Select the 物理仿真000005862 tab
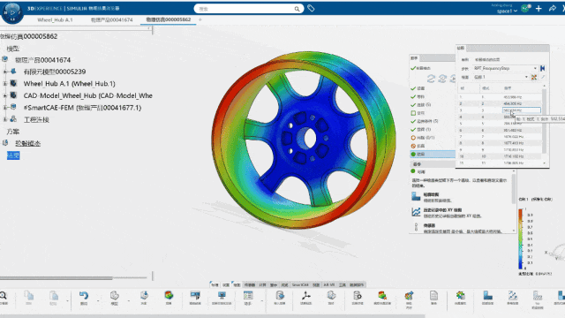The width and height of the screenshot is (565, 318). (x=169, y=19)
